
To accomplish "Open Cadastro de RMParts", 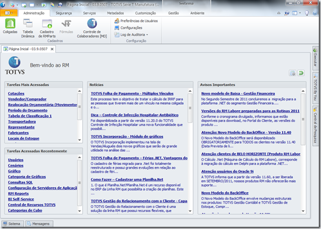I will tap(47, 28).
